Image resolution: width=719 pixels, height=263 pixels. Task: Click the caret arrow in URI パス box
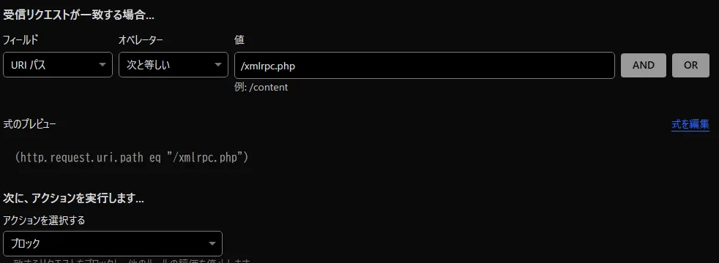pos(103,65)
